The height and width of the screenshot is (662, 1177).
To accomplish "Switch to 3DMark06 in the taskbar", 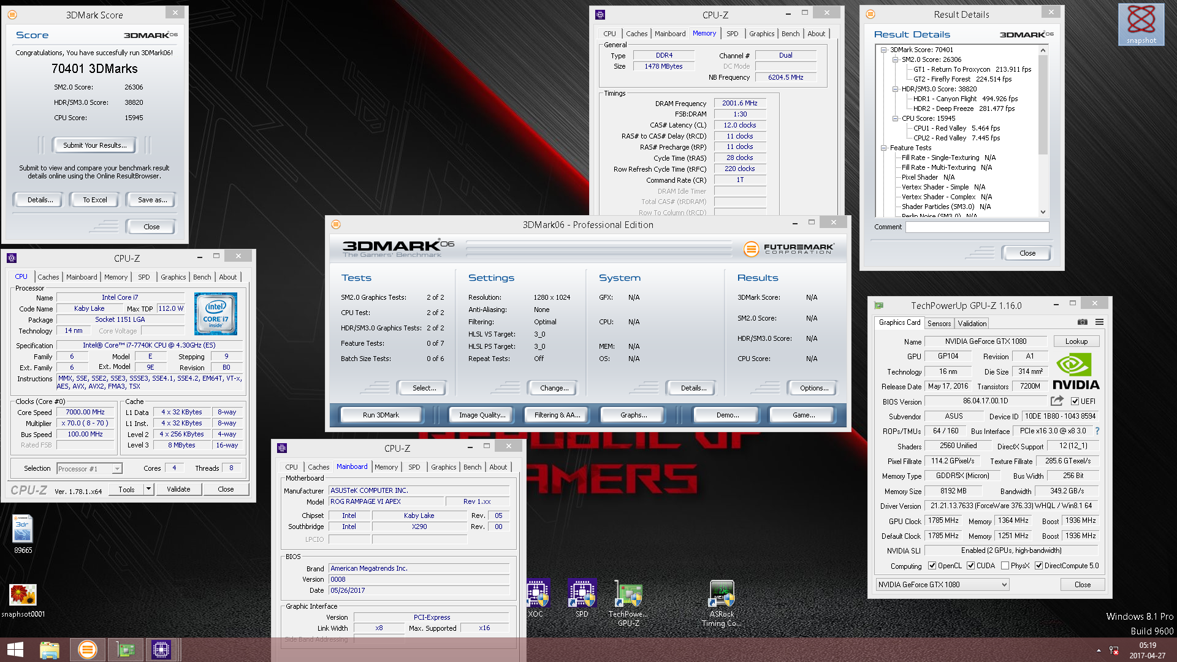I will 87,650.
